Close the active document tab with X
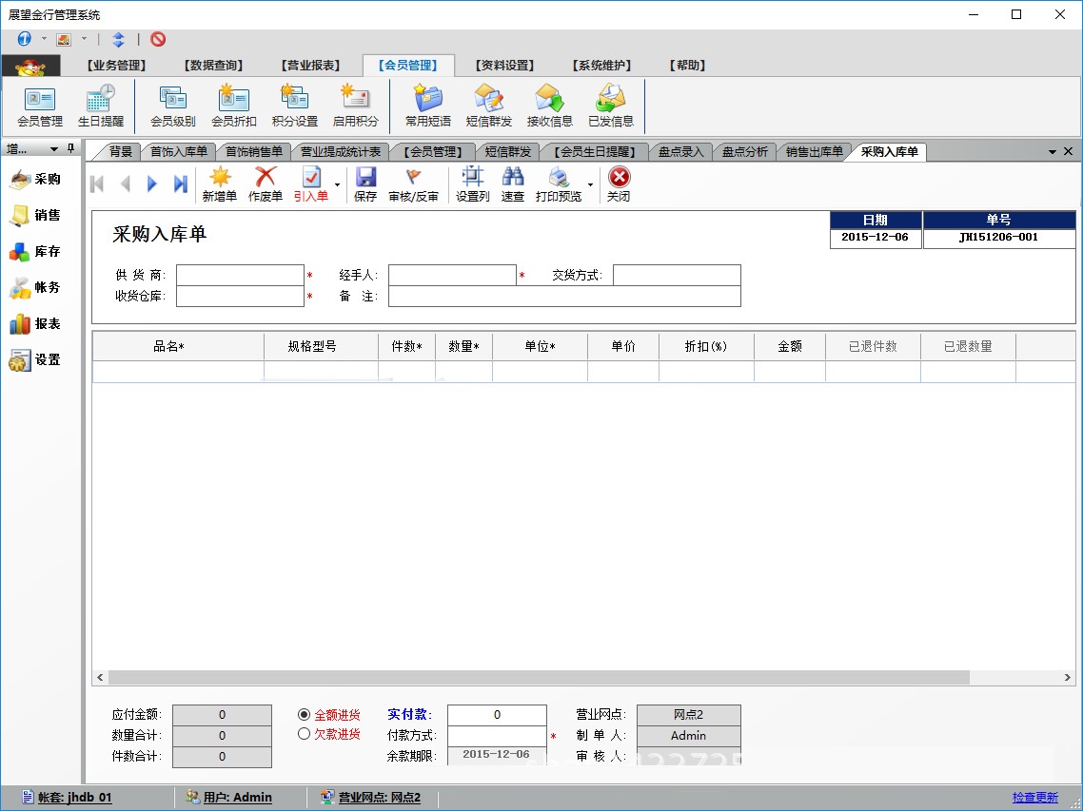Viewport: 1083px width, 811px height. pos(1068,151)
